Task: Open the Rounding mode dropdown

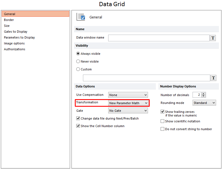Action: (x=204, y=103)
